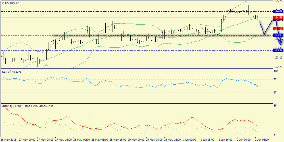Click the ADX scale value 65
Screen dimensions: 284x142
(x=276, y=106)
